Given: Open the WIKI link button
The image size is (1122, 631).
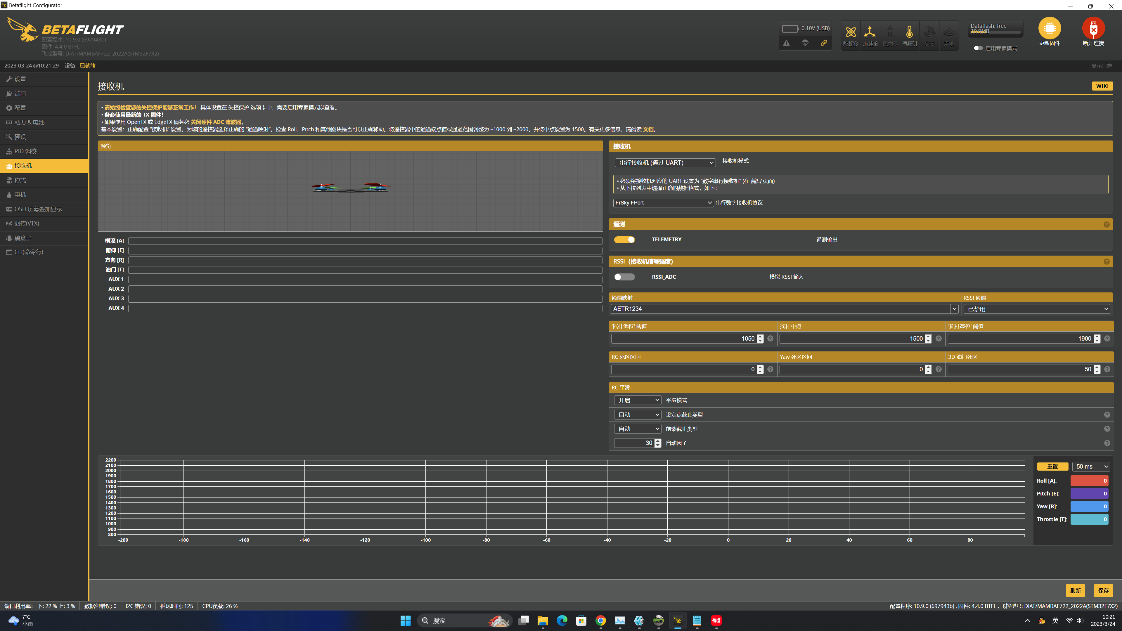Looking at the screenshot, I should coord(1102,86).
